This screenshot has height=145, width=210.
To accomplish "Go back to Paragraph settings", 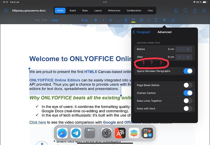I will coord(142,32).
